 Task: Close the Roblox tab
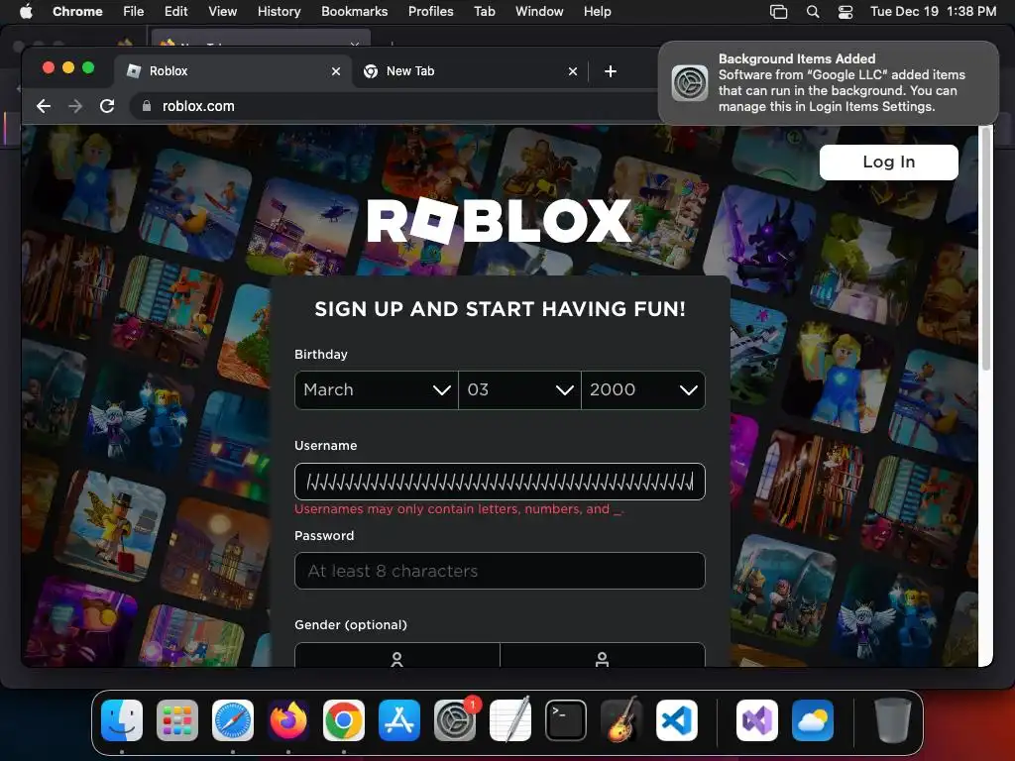(336, 71)
